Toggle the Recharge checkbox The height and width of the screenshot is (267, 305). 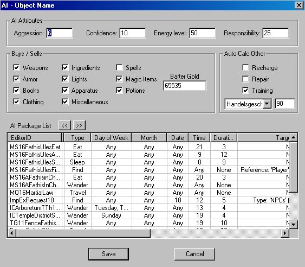pyautogui.click(x=245, y=68)
